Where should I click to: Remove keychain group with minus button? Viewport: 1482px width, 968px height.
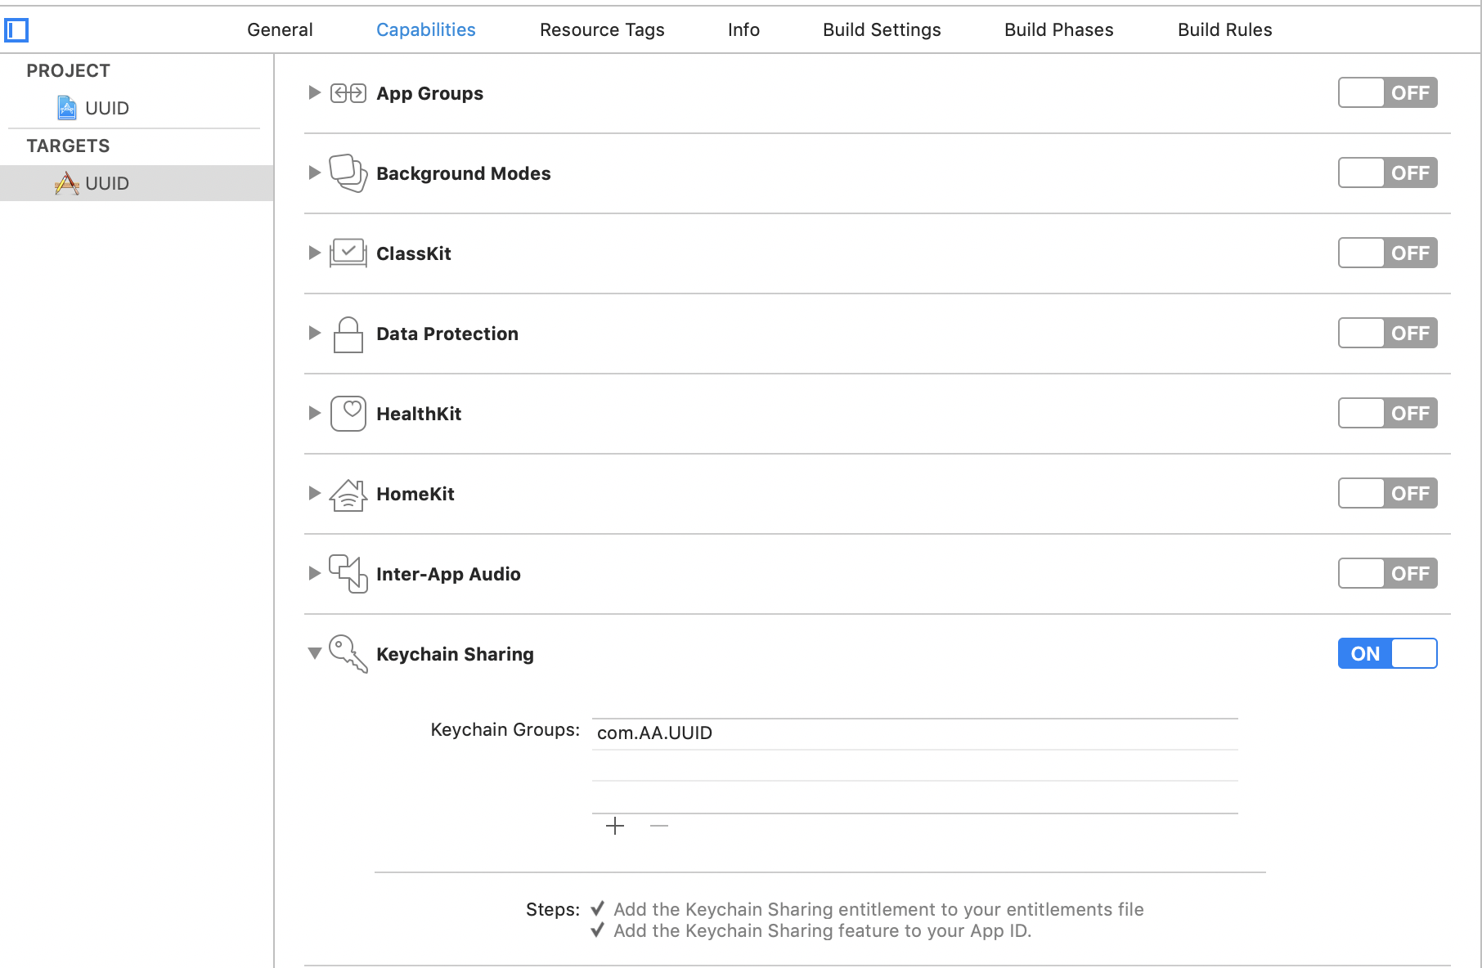pos(659,827)
